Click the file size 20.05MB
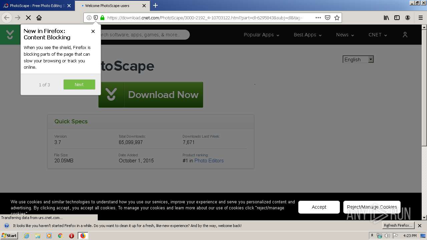This screenshot has height=240, width=427. tap(64, 161)
